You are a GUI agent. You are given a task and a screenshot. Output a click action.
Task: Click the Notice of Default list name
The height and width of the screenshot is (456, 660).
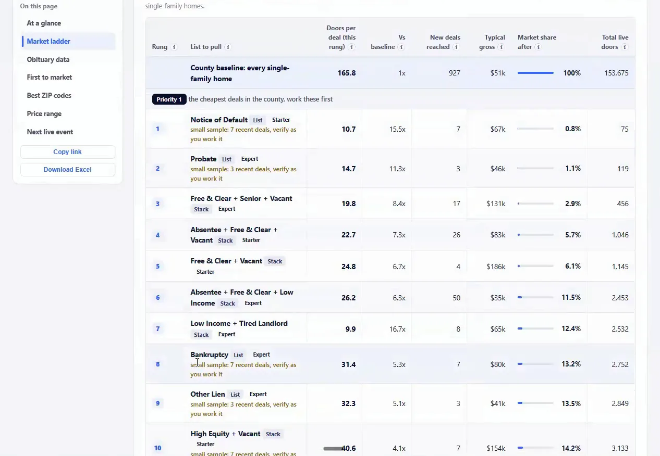coord(219,120)
